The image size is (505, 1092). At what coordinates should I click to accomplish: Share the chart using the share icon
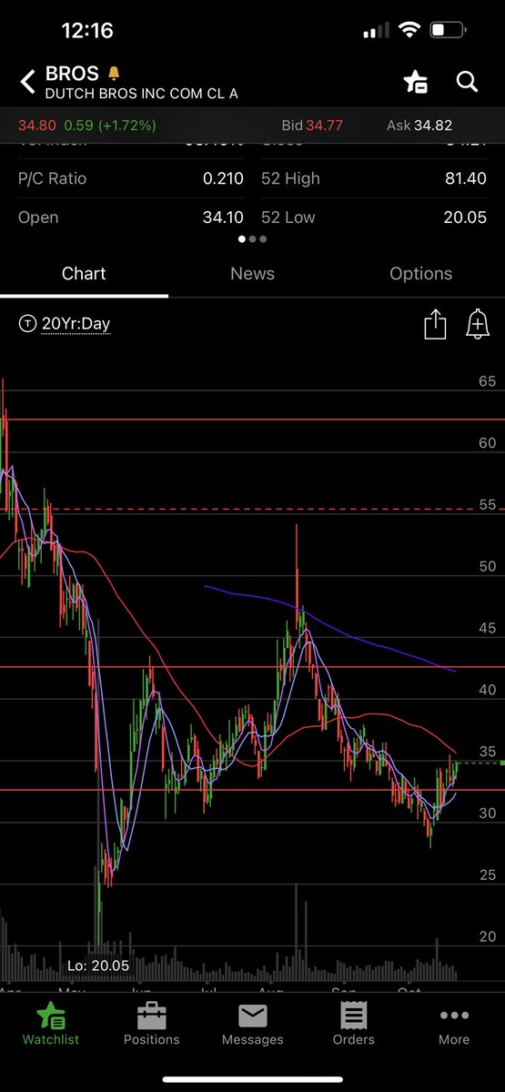coord(435,324)
